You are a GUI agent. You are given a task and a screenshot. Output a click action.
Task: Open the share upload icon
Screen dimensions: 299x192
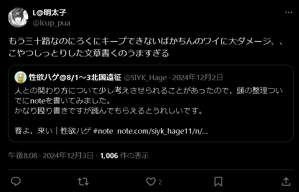click(x=286, y=182)
